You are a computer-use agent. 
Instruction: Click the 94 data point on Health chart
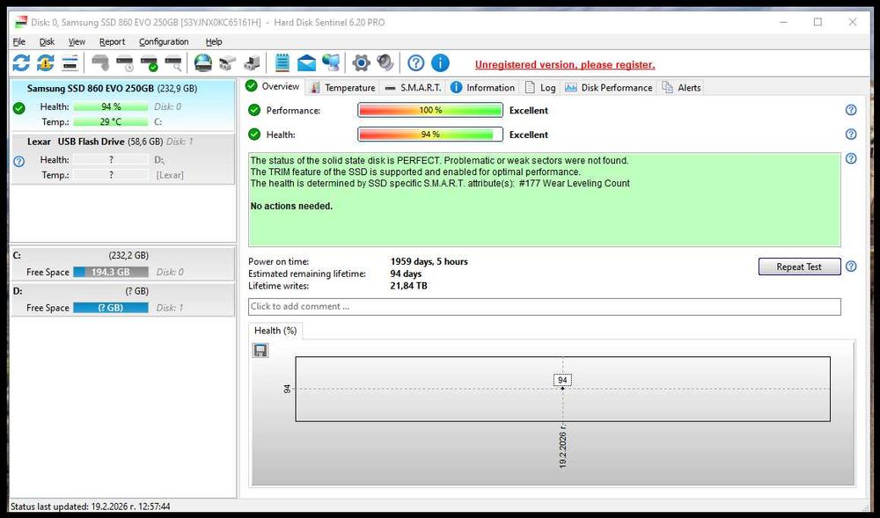[562, 388]
